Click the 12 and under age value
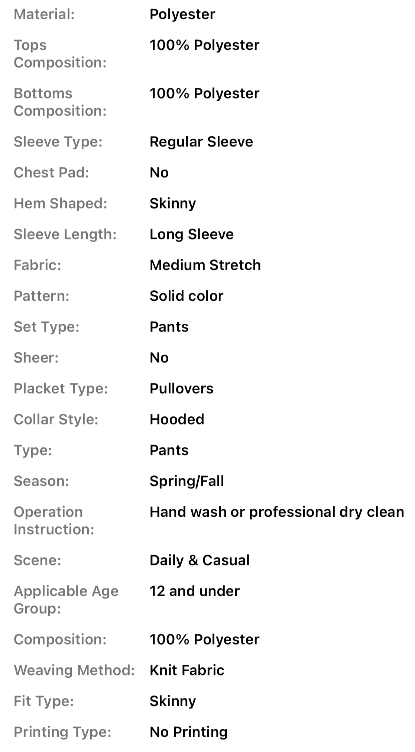This screenshot has width=415, height=752. coord(195,591)
